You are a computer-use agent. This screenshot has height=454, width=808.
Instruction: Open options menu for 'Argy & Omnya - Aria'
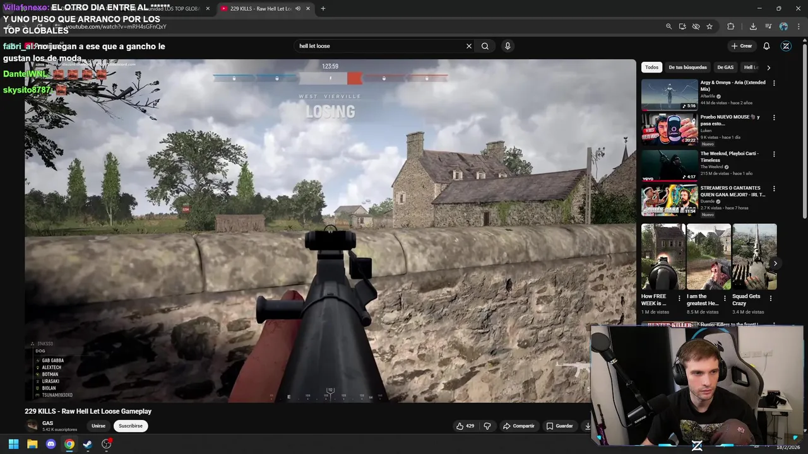(x=774, y=83)
